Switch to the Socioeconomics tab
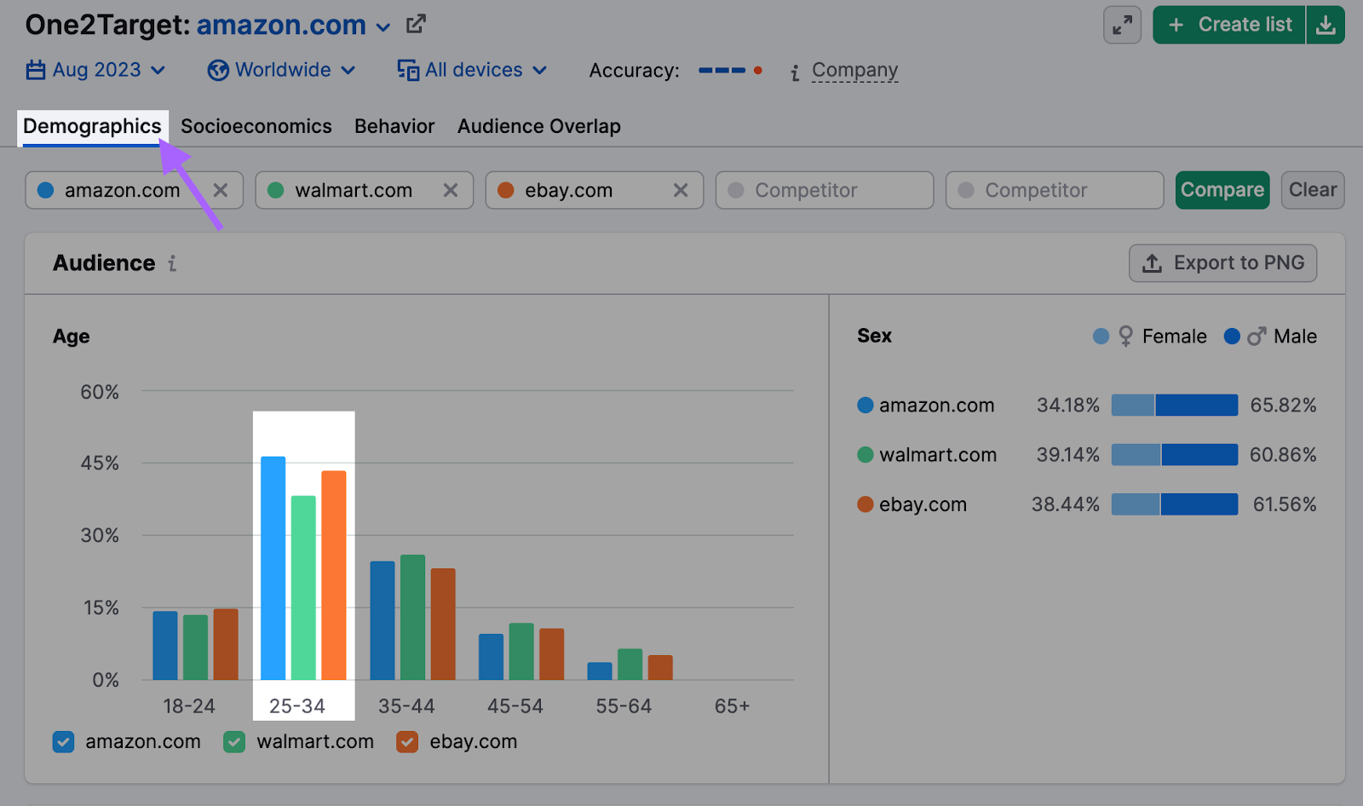The width and height of the screenshot is (1363, 806). [256, 126]
